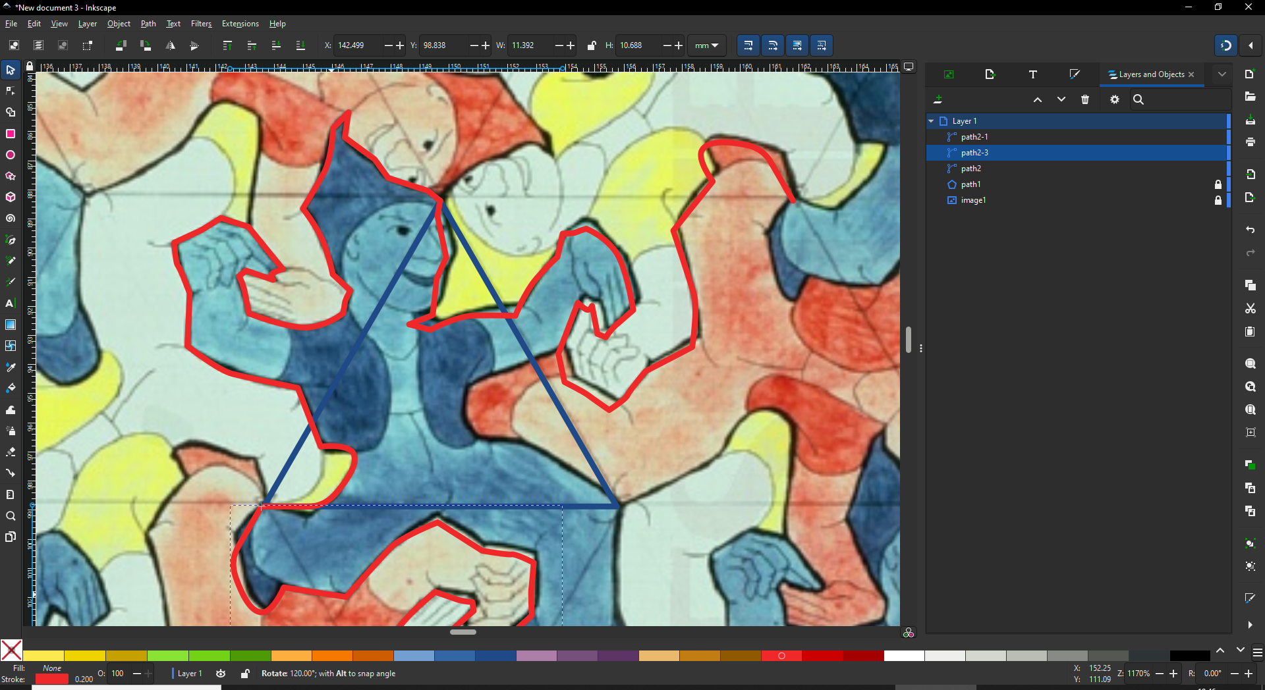This screenshot has width=1265, height=690.
Task: Open the Object menu
Action: [x=119, y=24]
